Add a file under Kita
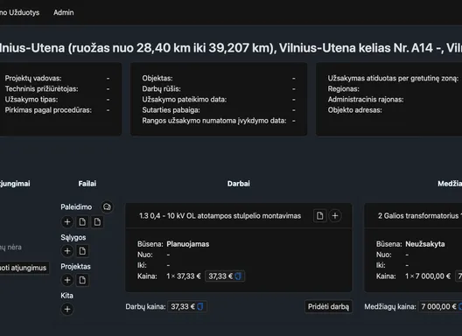This screenshot has height=336, width=462. (x=67, y=309)
